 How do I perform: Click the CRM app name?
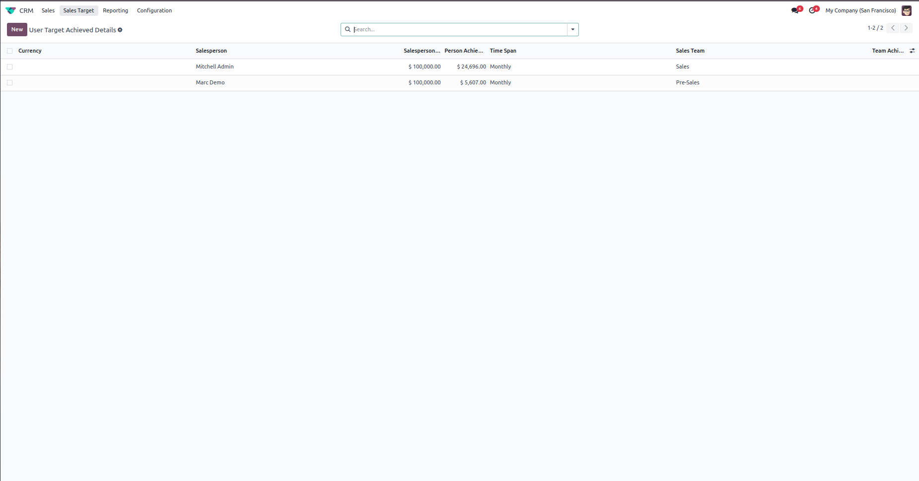(26, 10)
